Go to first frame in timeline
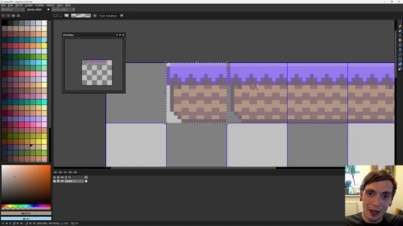This screenshot has height=226, width=403. point(55,173)
